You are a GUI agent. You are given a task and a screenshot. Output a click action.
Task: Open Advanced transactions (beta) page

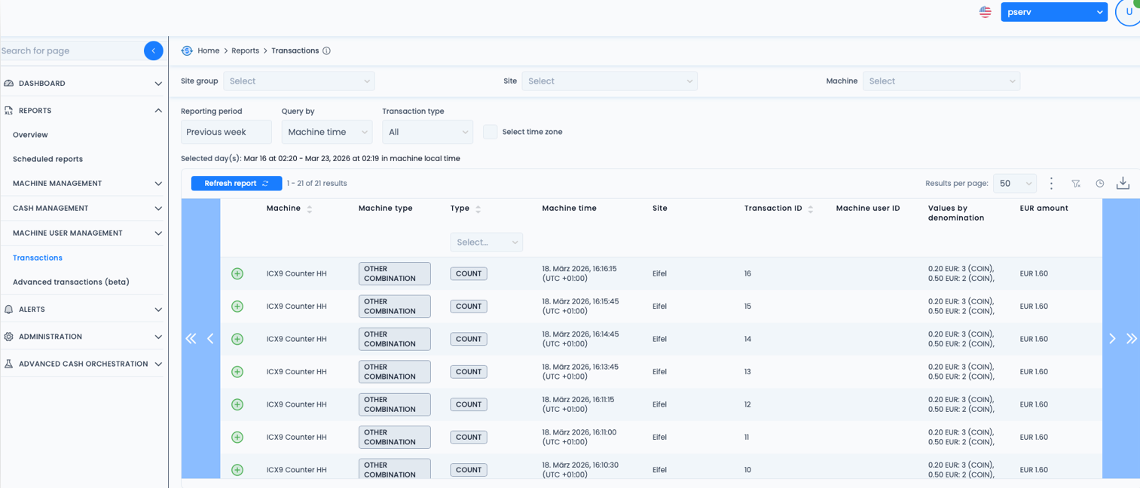pos(71,282)
